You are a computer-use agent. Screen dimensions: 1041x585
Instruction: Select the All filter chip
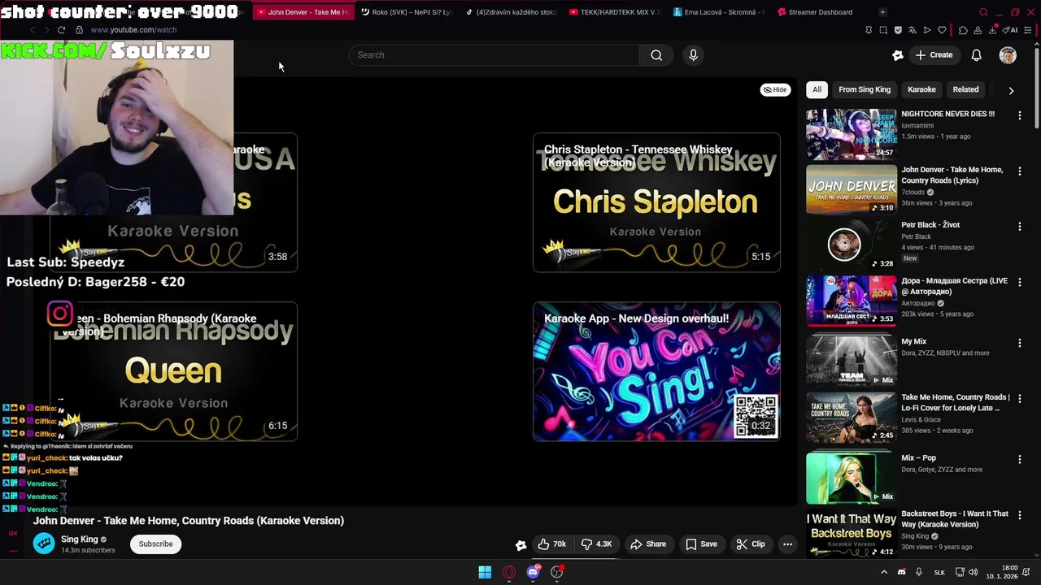[817, 89]
